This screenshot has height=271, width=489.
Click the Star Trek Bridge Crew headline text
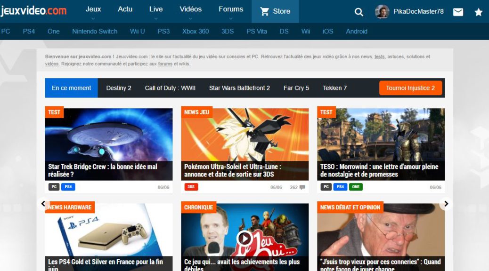coord(103,170)
